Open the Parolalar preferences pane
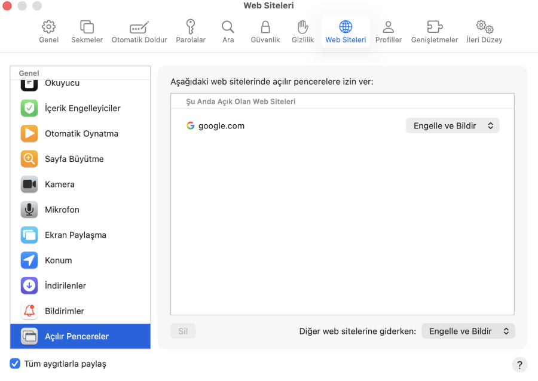 coord(191,30)
